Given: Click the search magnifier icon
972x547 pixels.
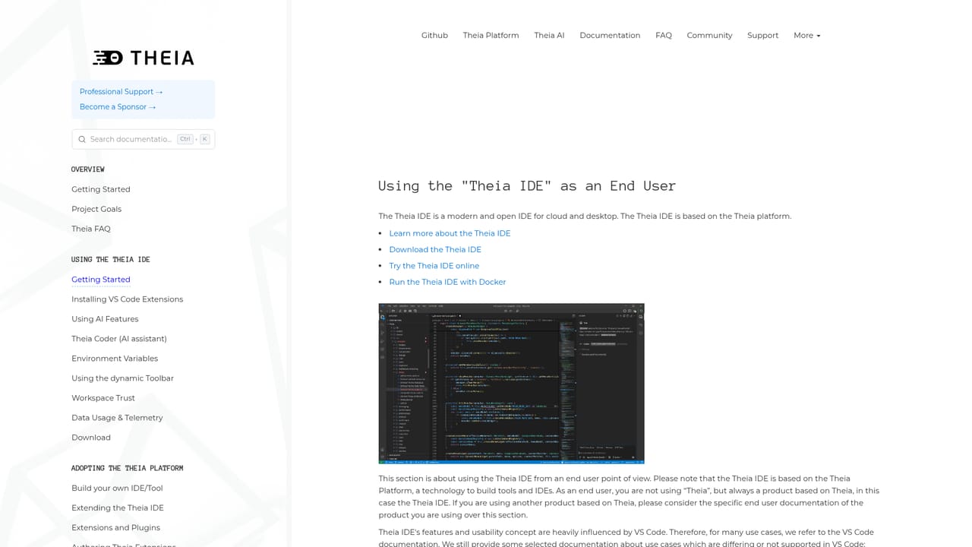Looking at the screenshot, I should (82, 139).
